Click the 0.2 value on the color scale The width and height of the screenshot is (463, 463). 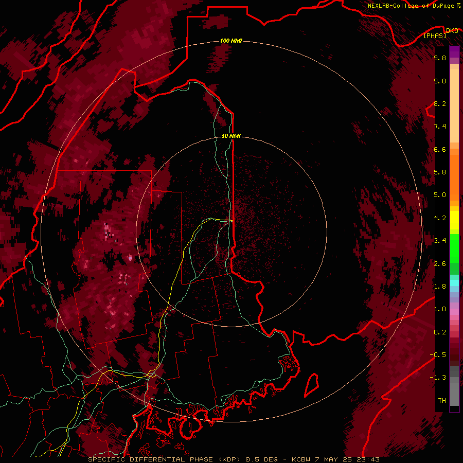coord(440,332)
